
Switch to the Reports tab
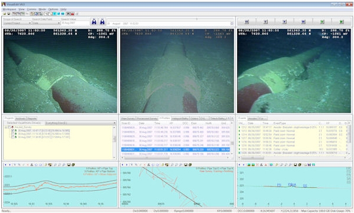[32, 119]
